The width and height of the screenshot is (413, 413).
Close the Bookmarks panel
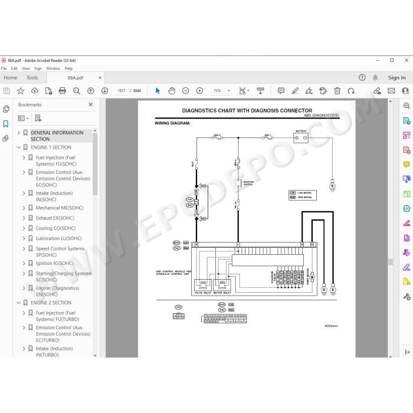91,104
